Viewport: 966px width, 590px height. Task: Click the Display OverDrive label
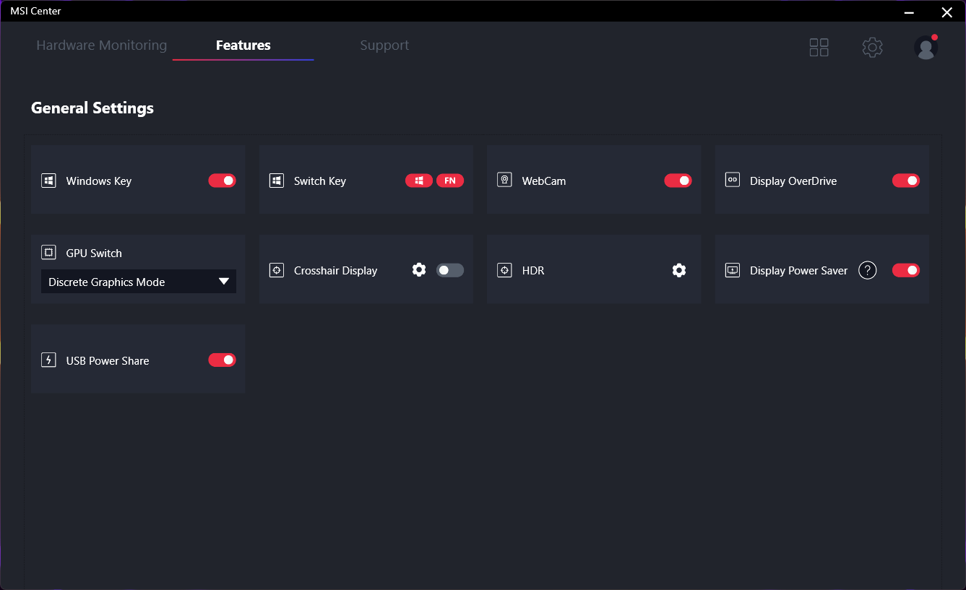pos(793,181)
